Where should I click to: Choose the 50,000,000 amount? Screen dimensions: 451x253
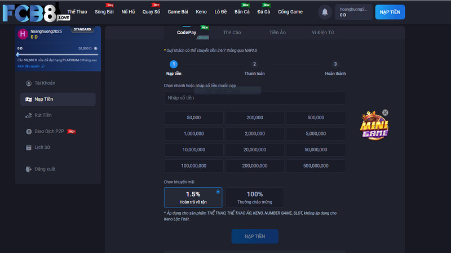tap(316, 150)
